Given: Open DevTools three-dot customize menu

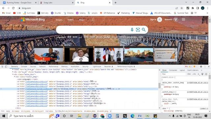Looking at the screenshot, I should pyautogui.click(x=205, y=66).
